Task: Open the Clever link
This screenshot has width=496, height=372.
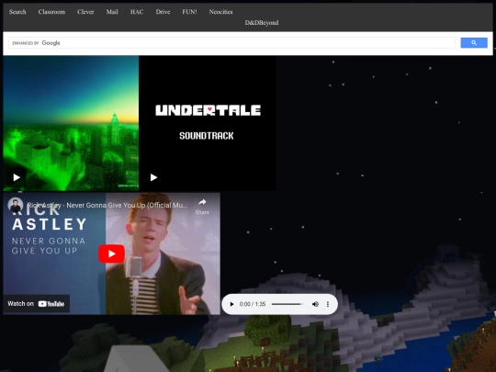Action: (85, 12)
